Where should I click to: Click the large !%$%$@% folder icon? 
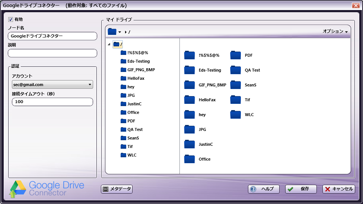coord(190,55)
